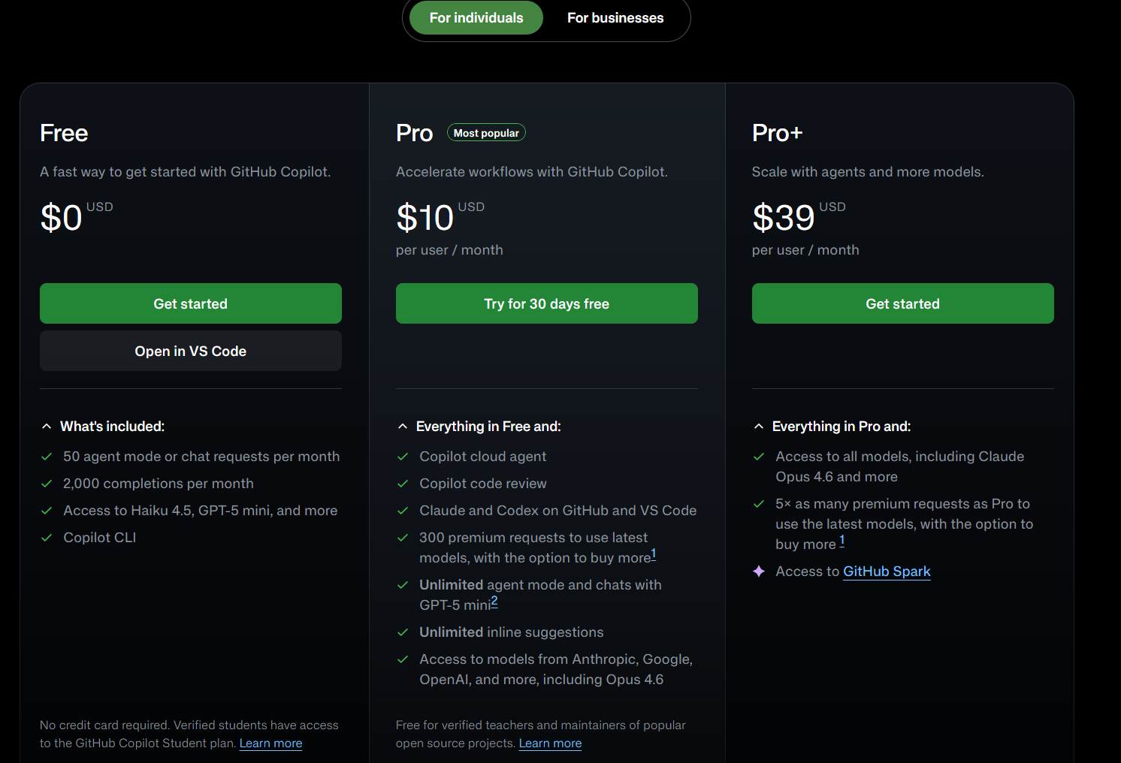Collapse the "Everything in Pro and" section
This screenshot has height=763, width=1121.
[x=758, y=426]
